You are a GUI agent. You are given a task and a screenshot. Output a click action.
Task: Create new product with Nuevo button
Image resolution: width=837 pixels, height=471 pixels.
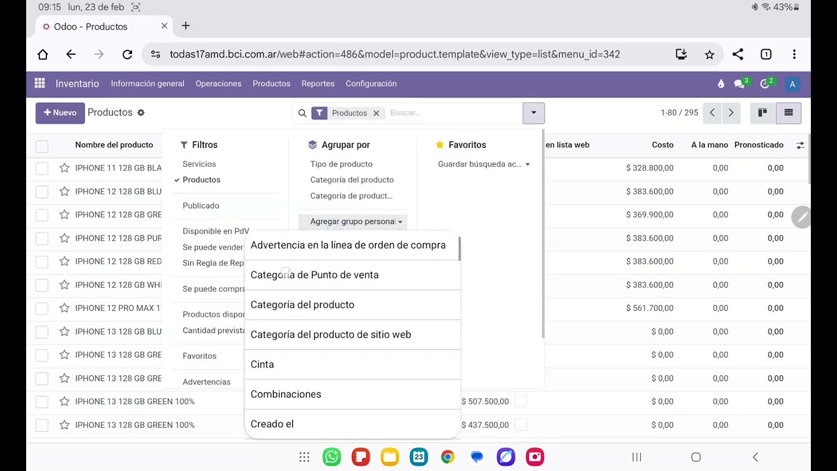coord(60,113)
